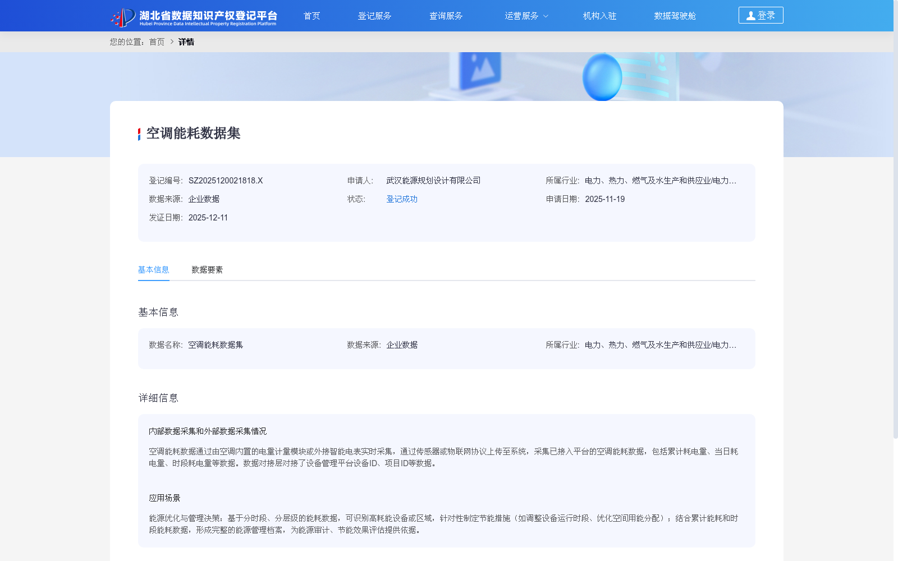
Task: Click top 数据来源 value 企业数据
Action: 204,199
